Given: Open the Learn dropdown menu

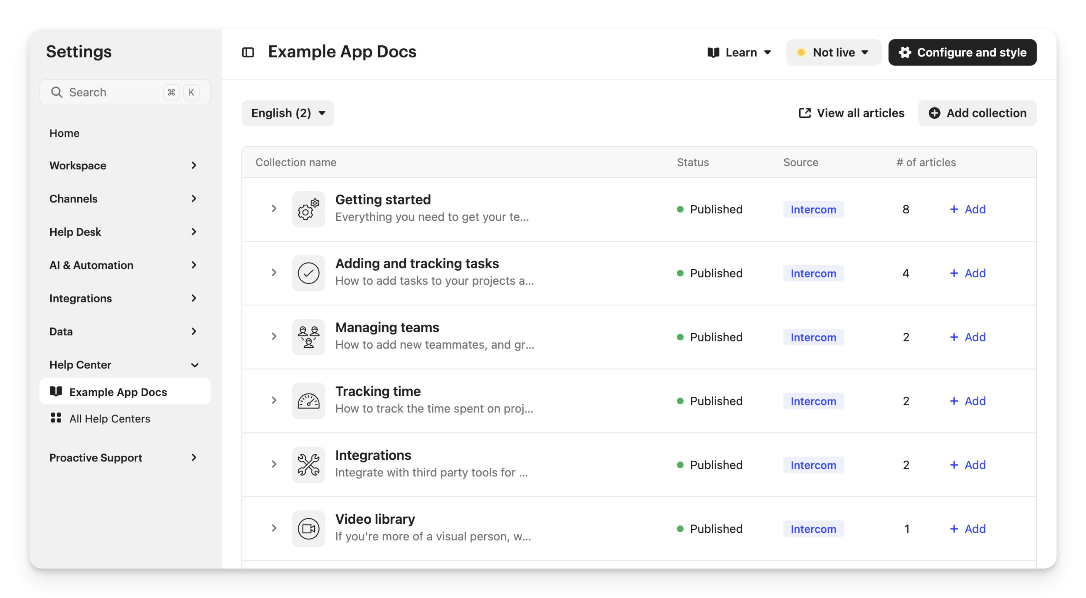Looking at the screenshot, I should pyautogui.click(x=739, y=53).
